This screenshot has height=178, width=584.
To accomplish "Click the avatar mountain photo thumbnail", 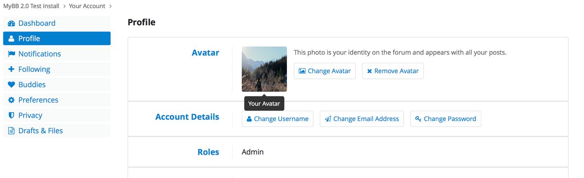I will (x=264, y=69).
